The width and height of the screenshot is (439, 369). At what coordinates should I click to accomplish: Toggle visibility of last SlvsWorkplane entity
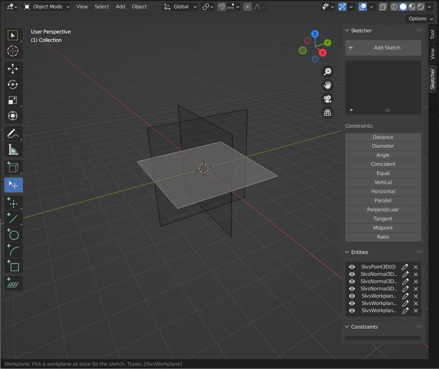point(352,310)
